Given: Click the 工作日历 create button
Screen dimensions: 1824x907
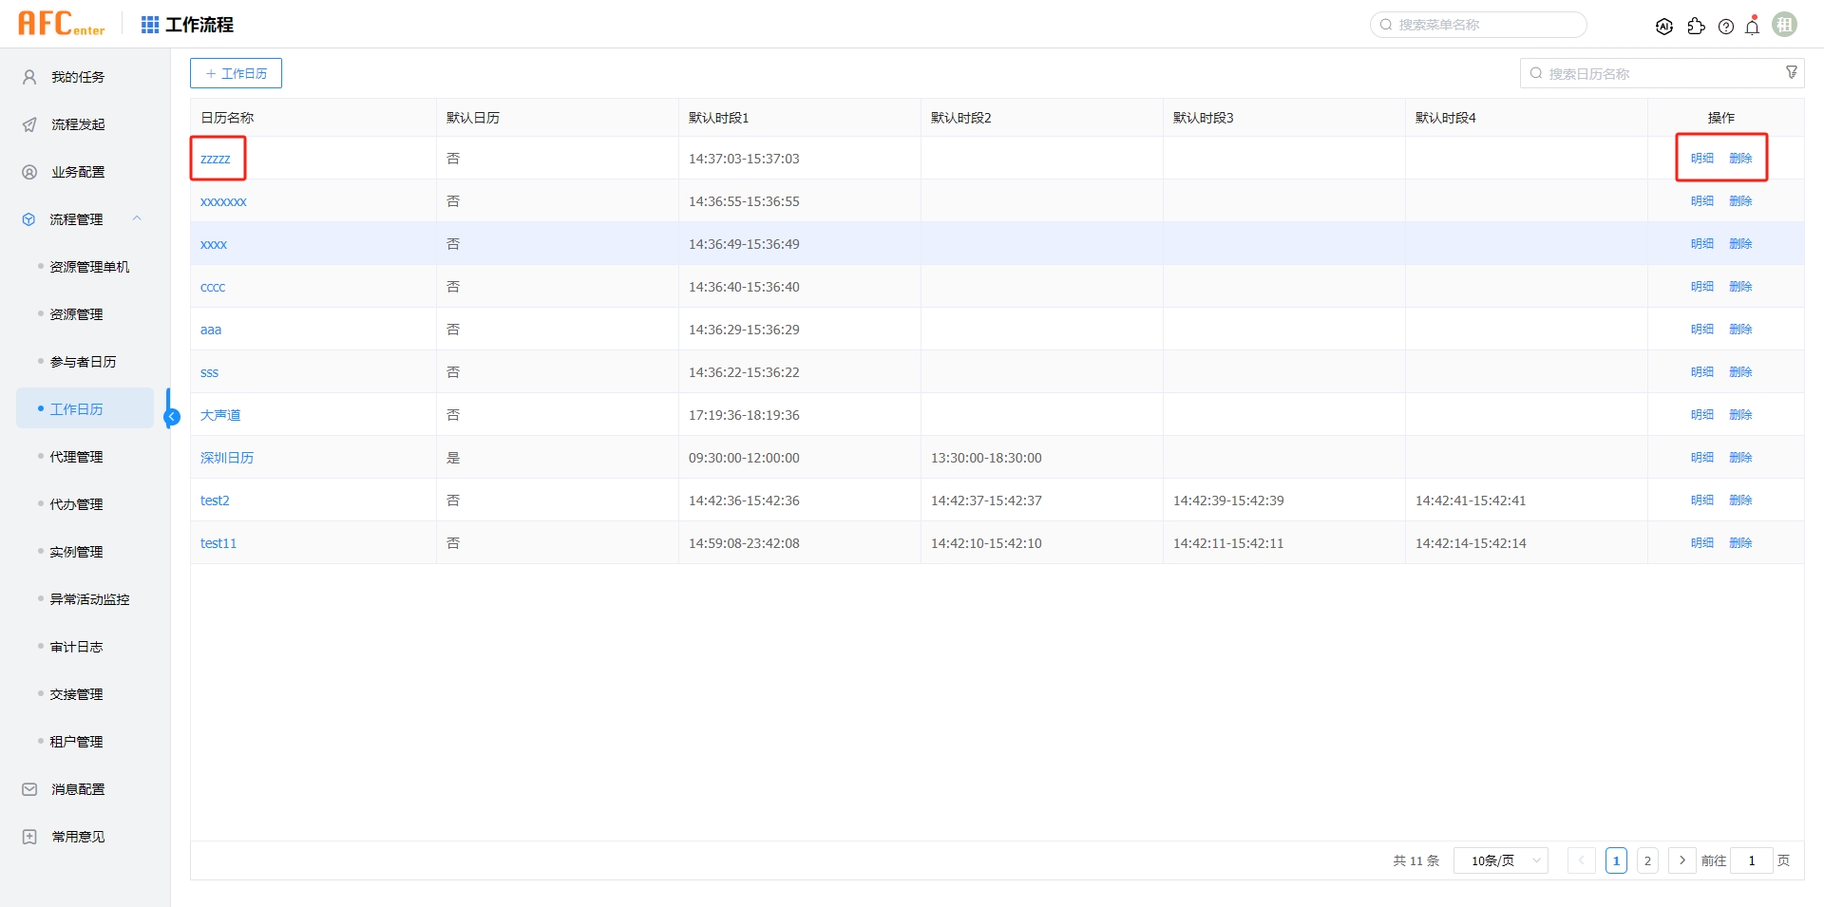Looking at the screenshot, I should click(236, 72).
